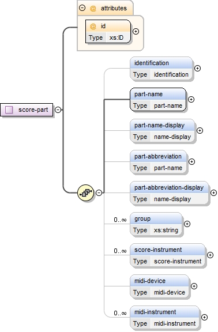Expand the midi-instrument element
Screen dimensions: 218x332
coord(204,317)
